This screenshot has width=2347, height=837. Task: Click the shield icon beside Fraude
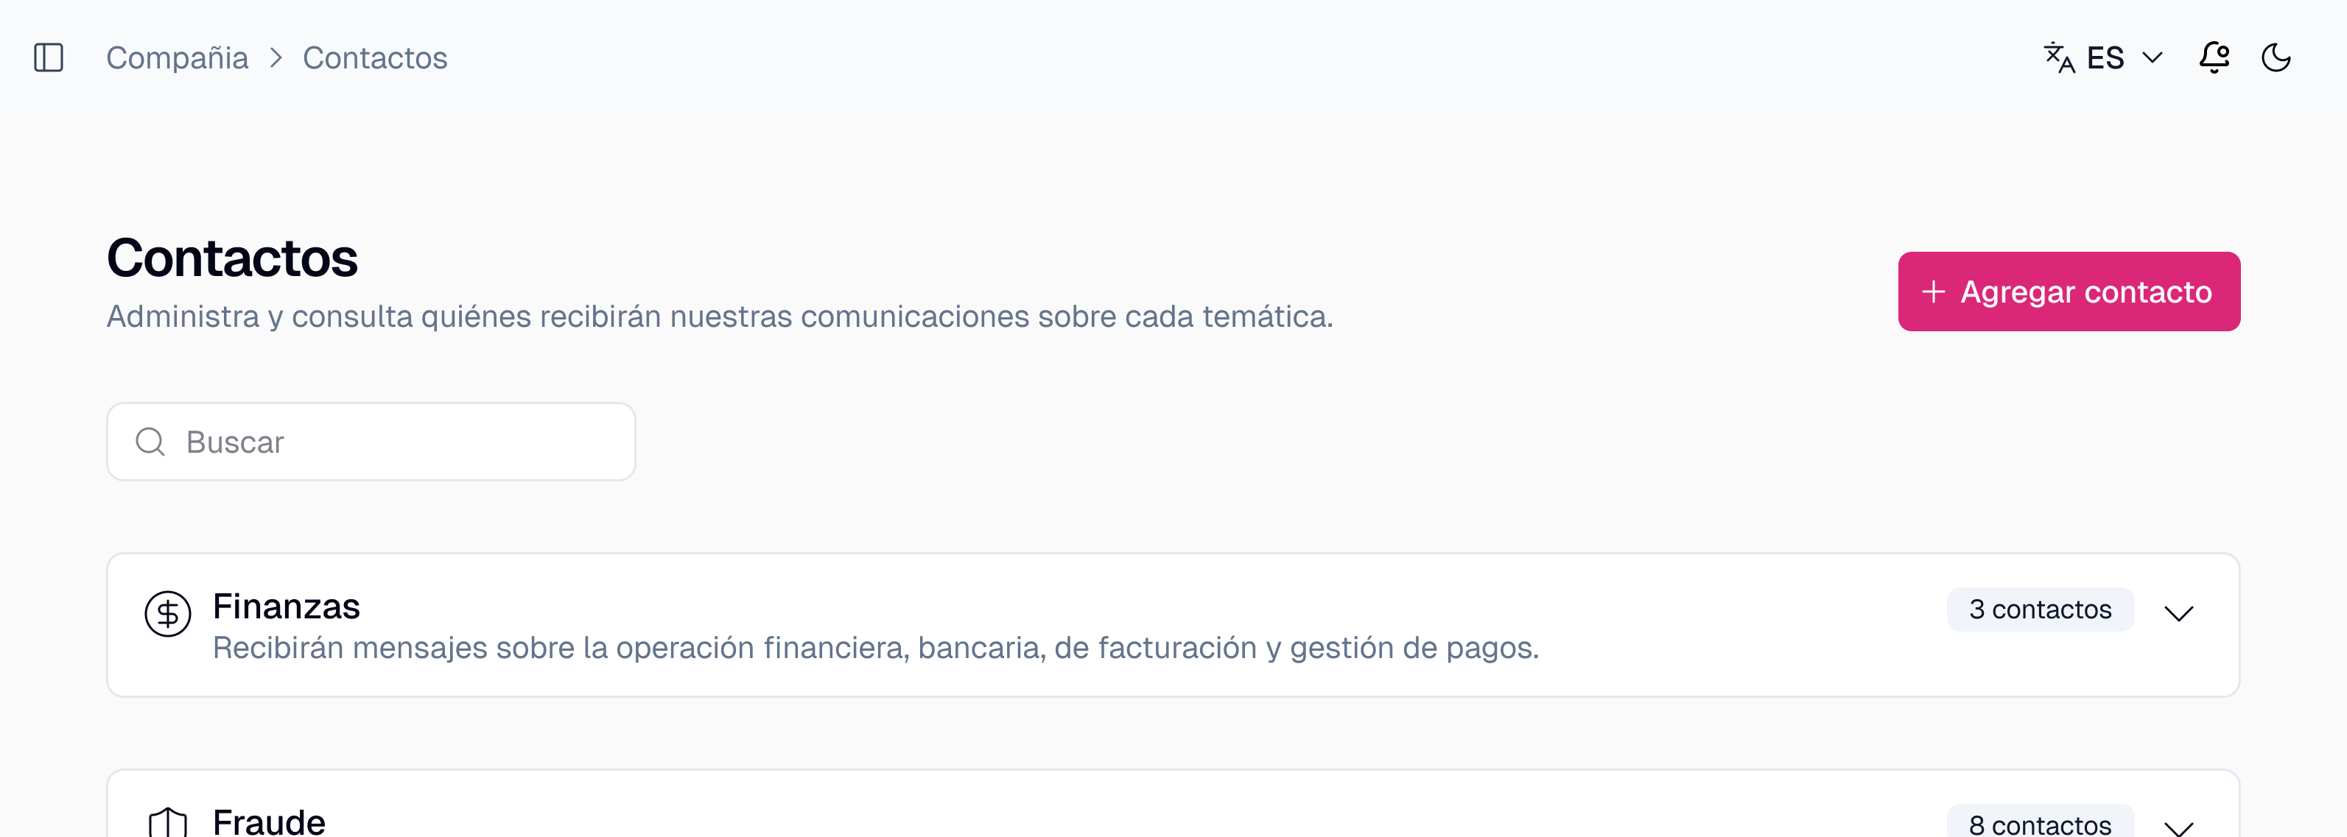click(168, 822)
